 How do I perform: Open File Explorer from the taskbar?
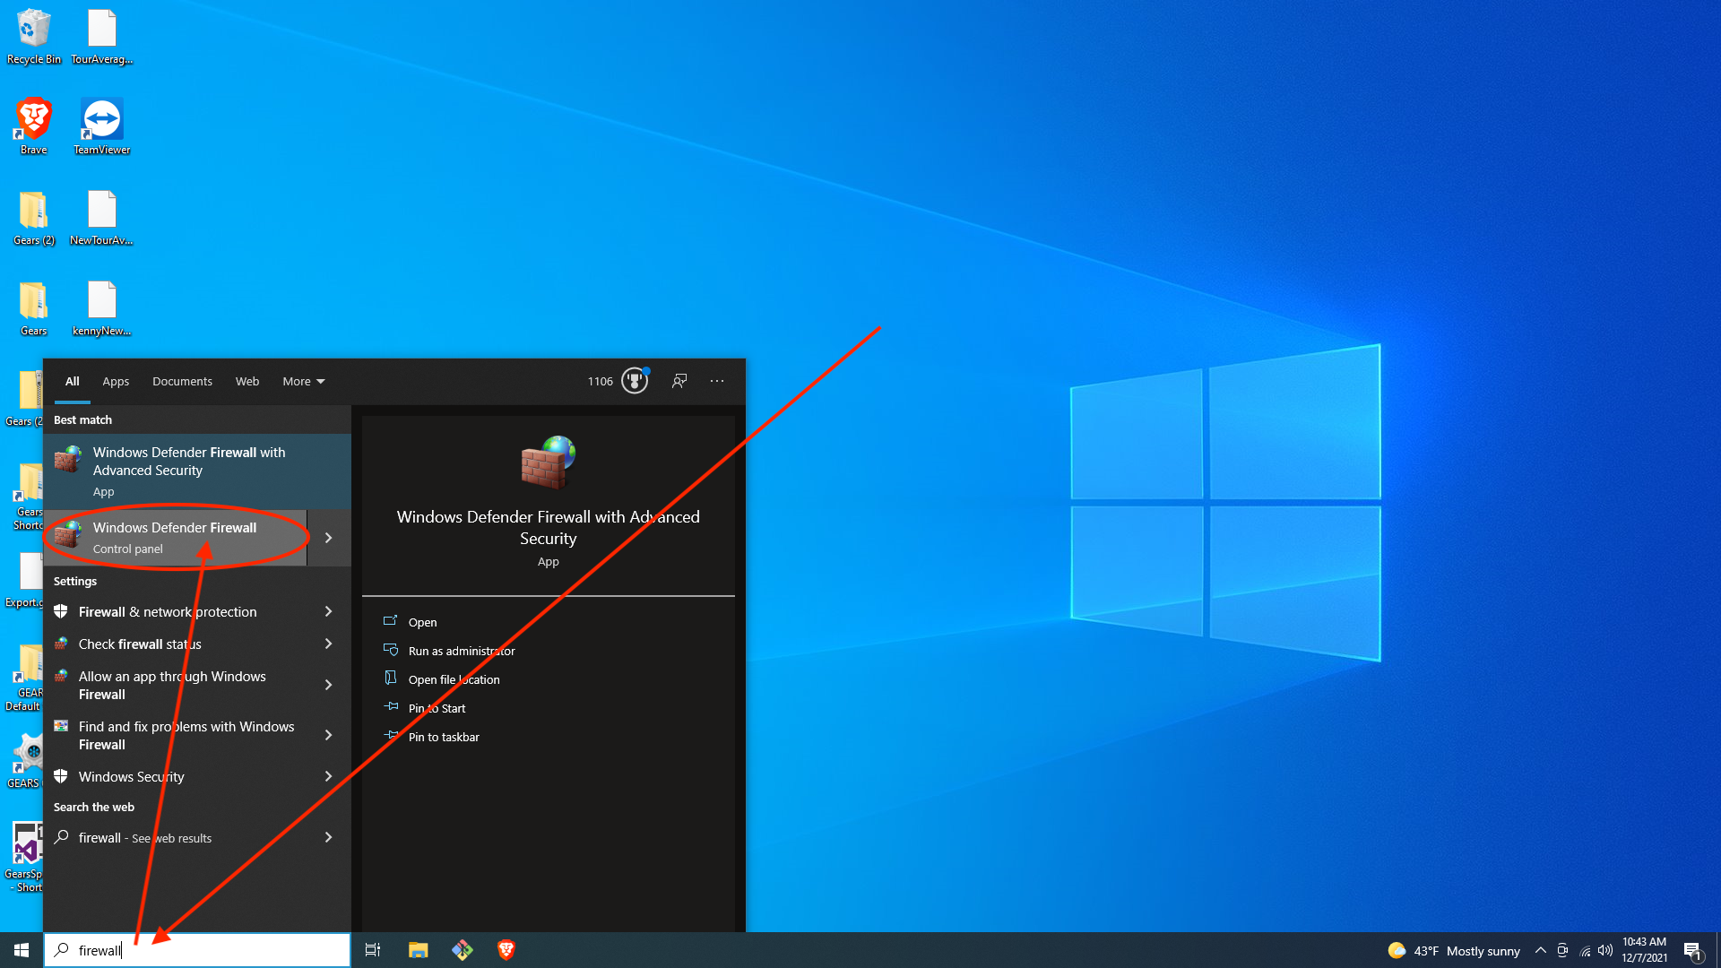point(418,950)
